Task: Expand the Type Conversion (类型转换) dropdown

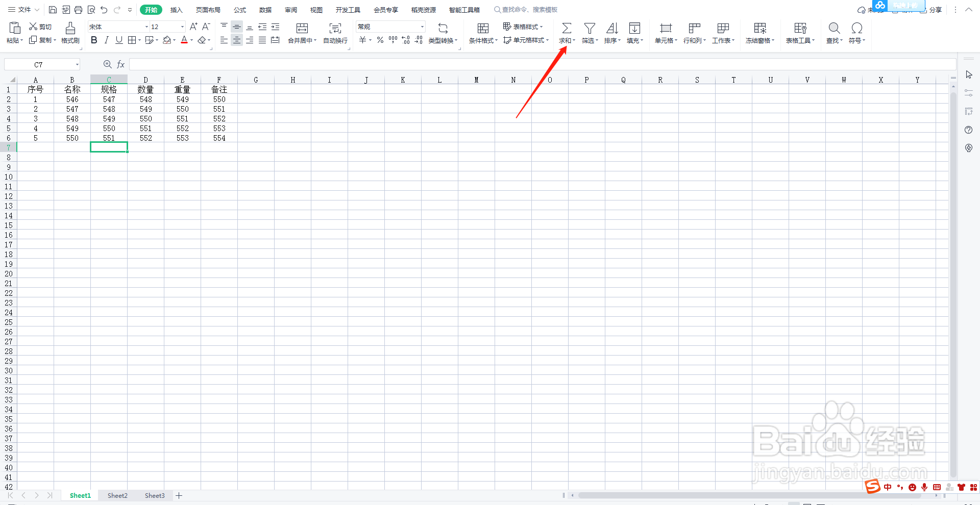Action: tap(456, 41)
